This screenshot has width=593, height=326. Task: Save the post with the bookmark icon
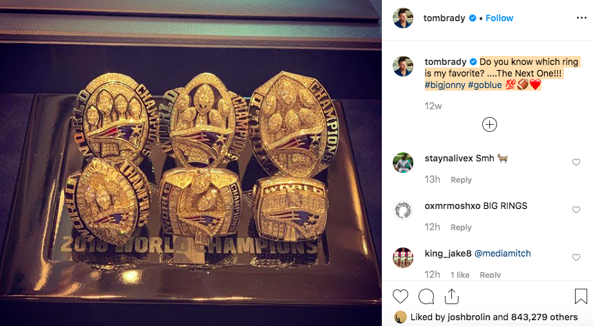(581, 296)
